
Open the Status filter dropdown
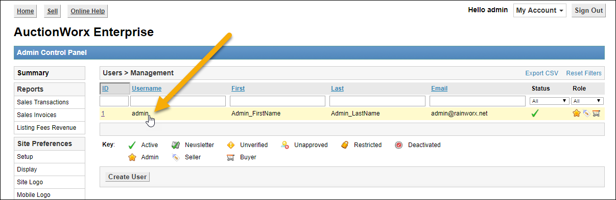point(550,101)
